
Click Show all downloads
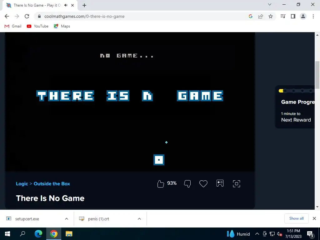point(297,218)
